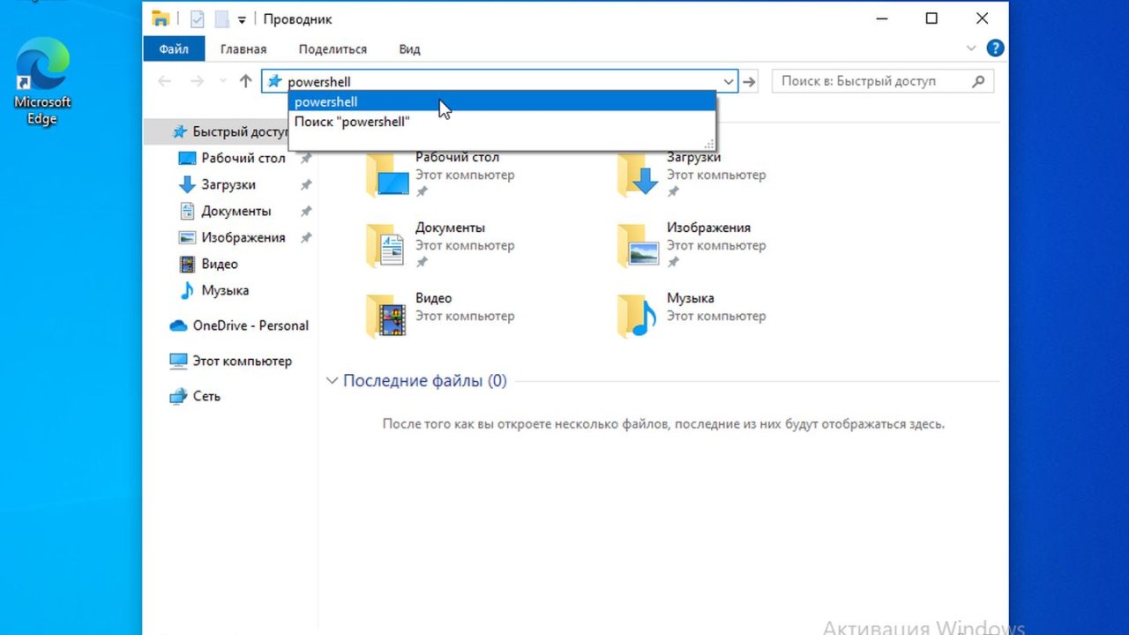Click the Go to address arrow
Image resolution: width=1129 pixels, height=635 pixels.
[x=748, y=81]
